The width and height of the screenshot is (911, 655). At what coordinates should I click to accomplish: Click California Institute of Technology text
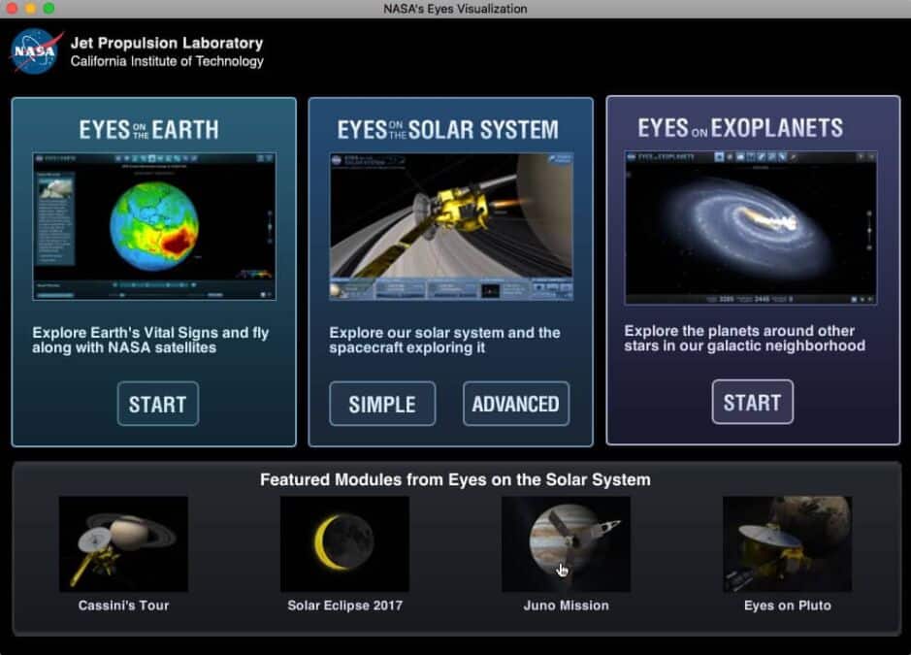[x=167, y=61]
